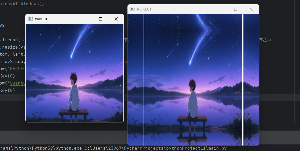The image size is (300, 151).
Task: Click the first 'Key(0)' code line
Action: (x=7, y=76)
